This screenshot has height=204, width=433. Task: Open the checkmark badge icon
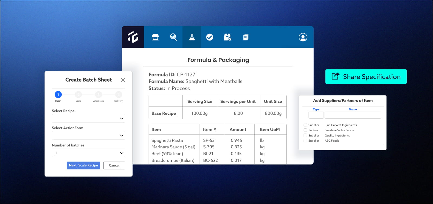click(x=210, y=37)
